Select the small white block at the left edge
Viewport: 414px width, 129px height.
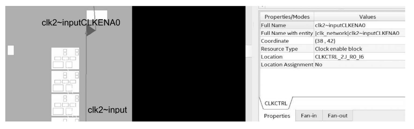[x=11, y=50]
